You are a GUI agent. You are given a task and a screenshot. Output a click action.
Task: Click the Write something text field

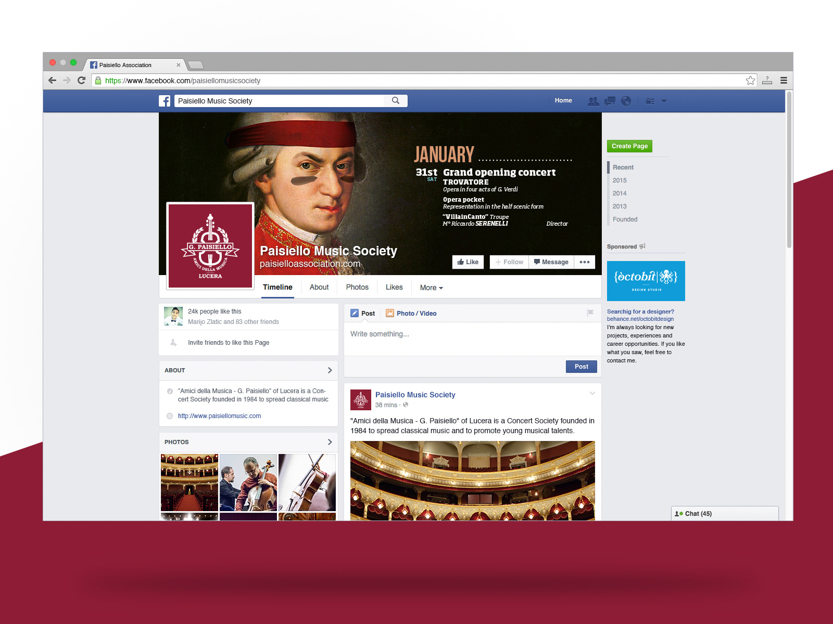(473, 339)
